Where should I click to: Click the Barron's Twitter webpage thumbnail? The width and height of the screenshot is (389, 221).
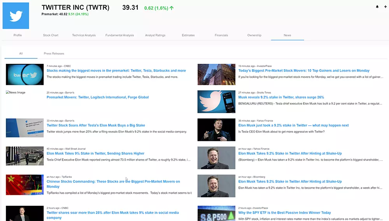coord(25,128)
